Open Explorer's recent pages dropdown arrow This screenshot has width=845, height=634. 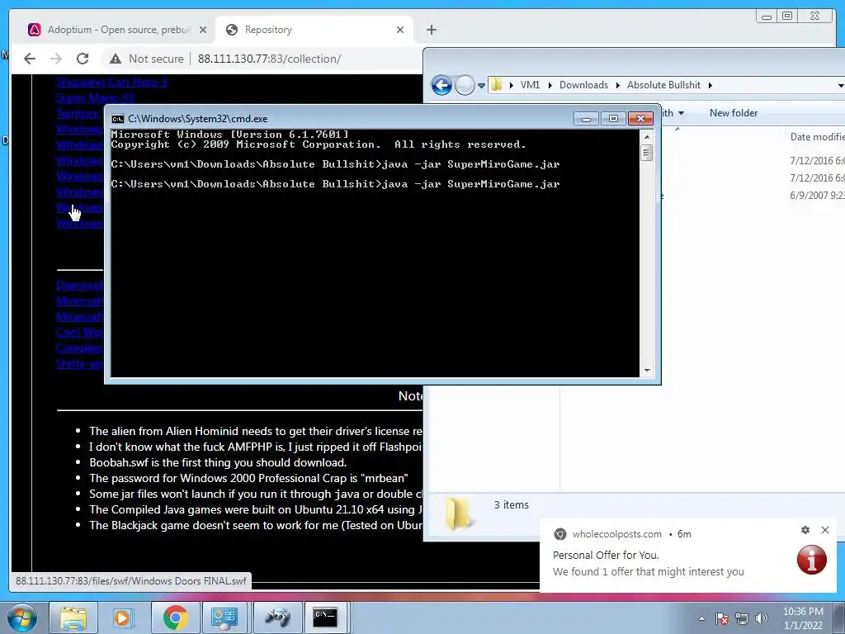tap(481, 85)
